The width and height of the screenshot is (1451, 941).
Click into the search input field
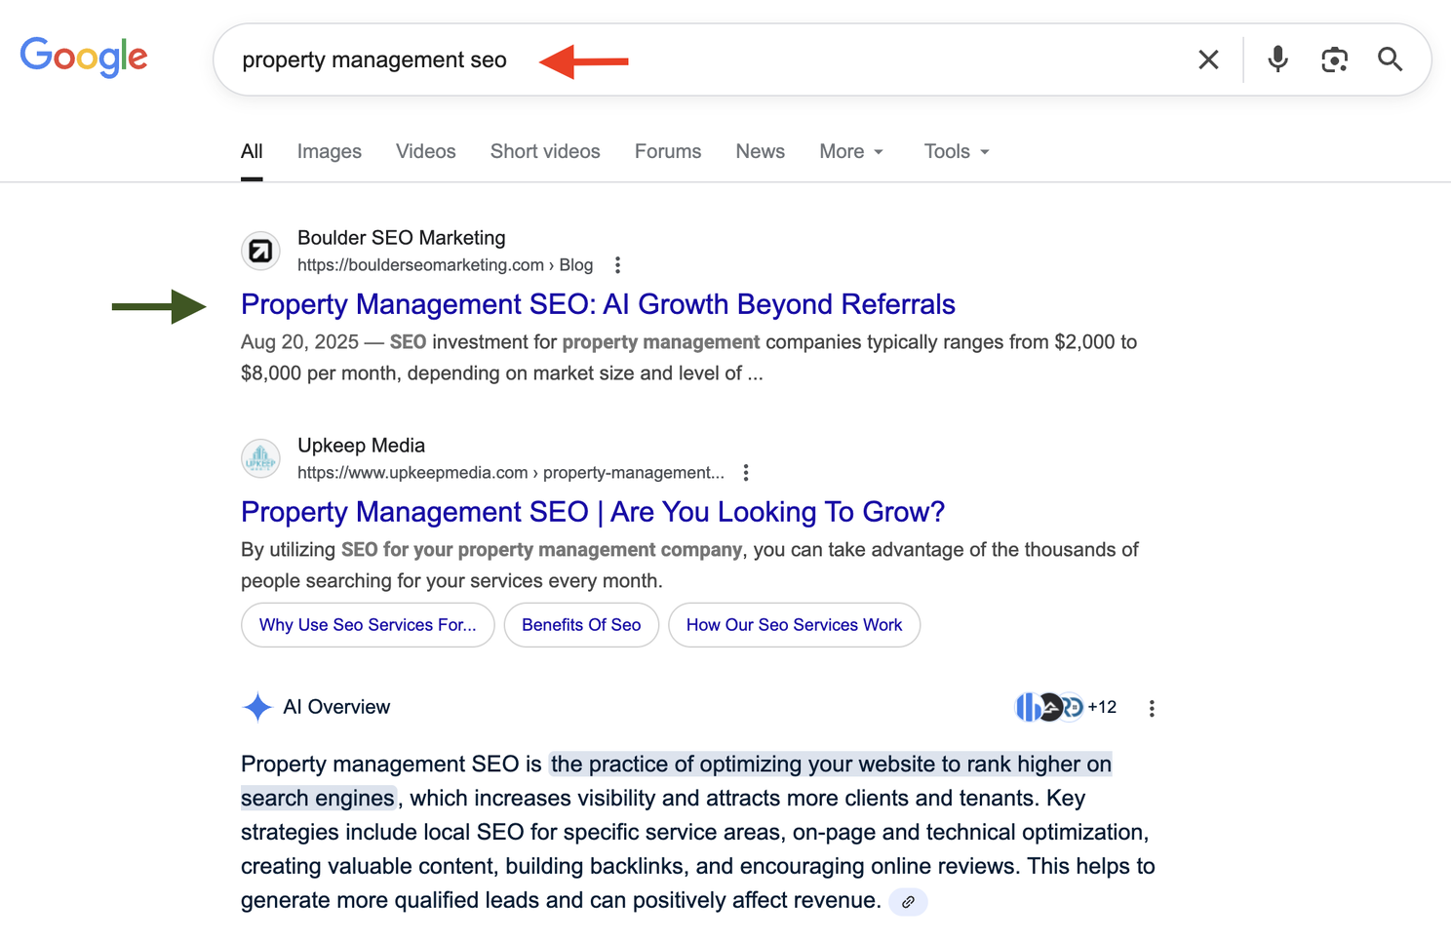pyautogui.click(x=780, y=60)
